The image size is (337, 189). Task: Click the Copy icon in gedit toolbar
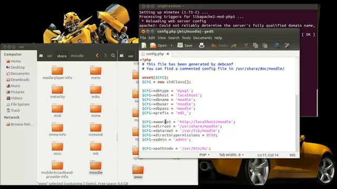click(x=255, y=46)
